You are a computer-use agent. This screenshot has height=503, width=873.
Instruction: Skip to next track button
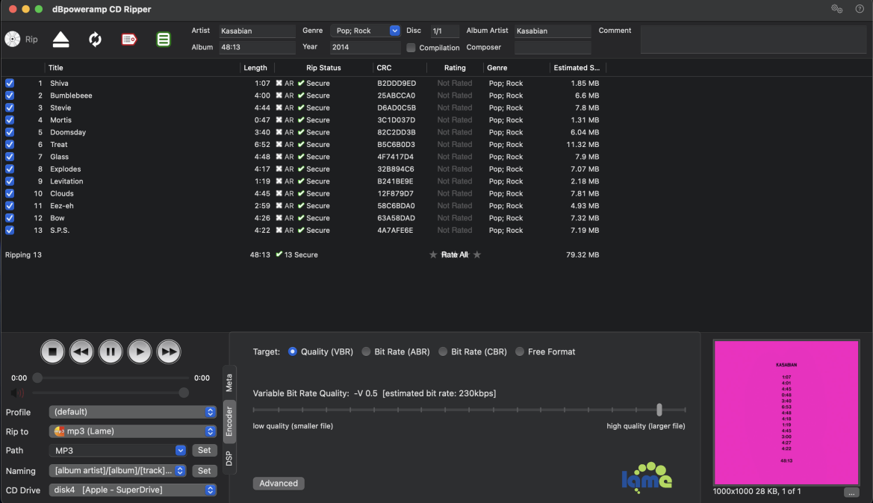(169, 352)
